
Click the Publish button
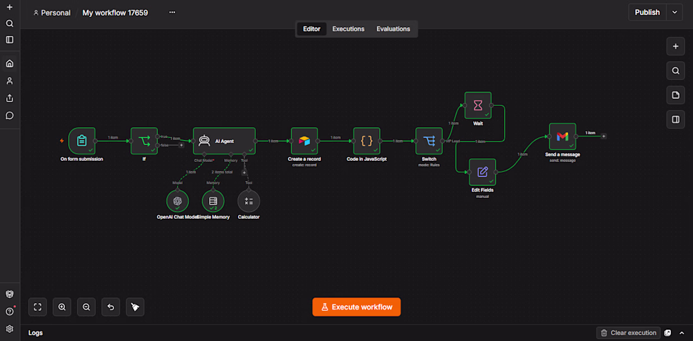click(648, 13)
